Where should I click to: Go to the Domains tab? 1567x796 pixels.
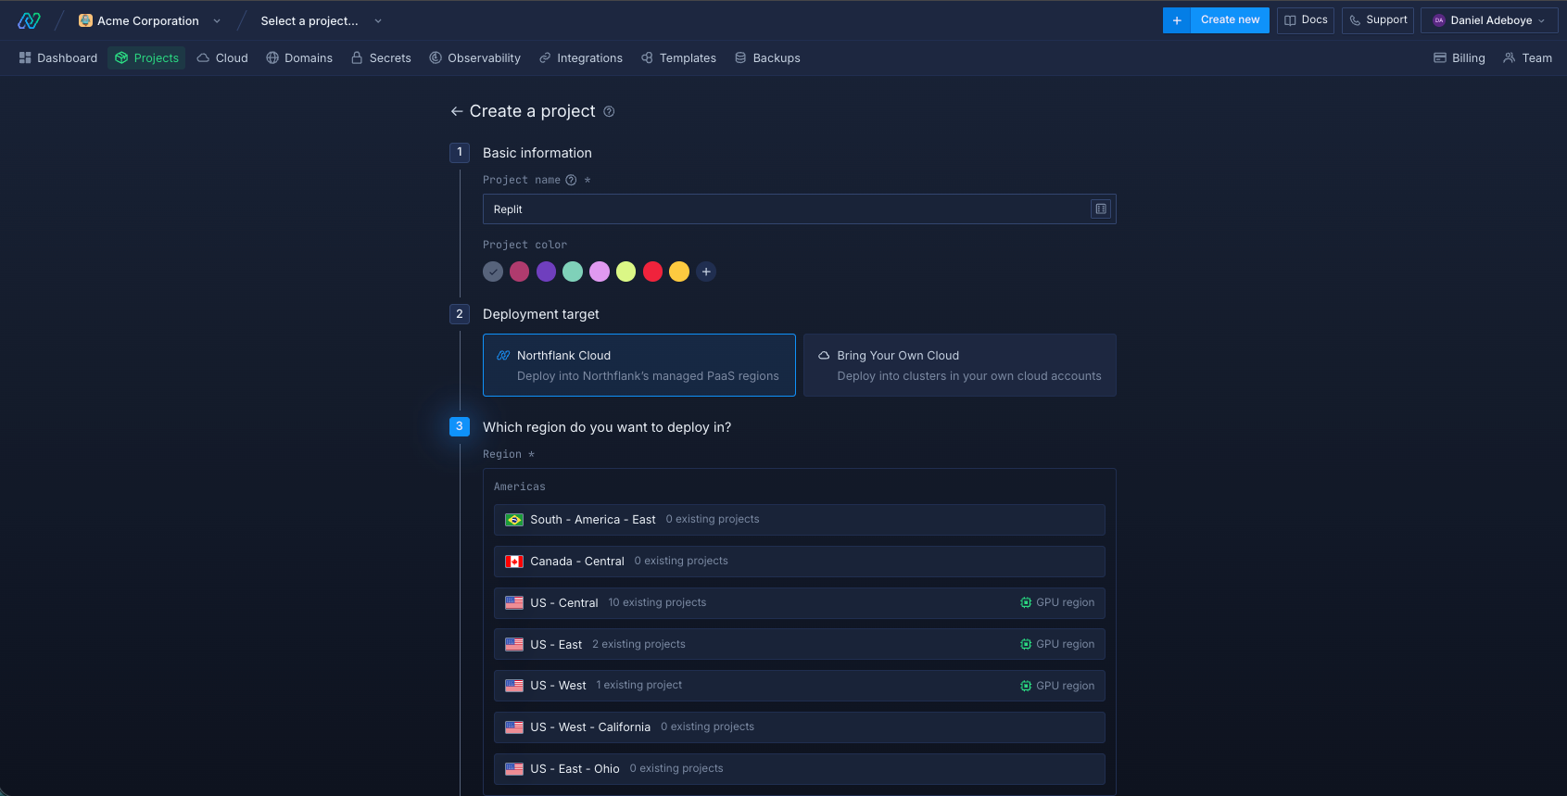(x=299, y=58)
